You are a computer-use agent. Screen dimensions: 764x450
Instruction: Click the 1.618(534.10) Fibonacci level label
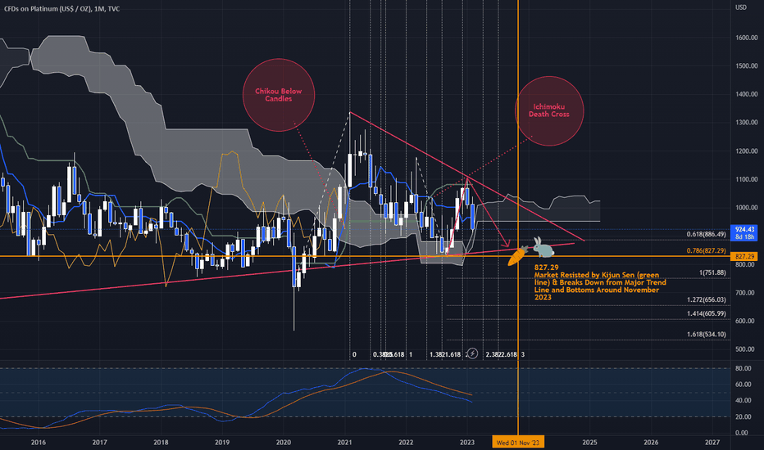pos(706,335)
